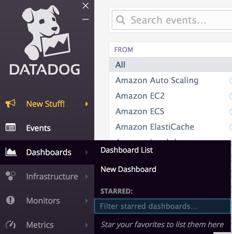Click the Dashboards area-chart icon
This screenshot has width=232, height=234.
(11, 152)
